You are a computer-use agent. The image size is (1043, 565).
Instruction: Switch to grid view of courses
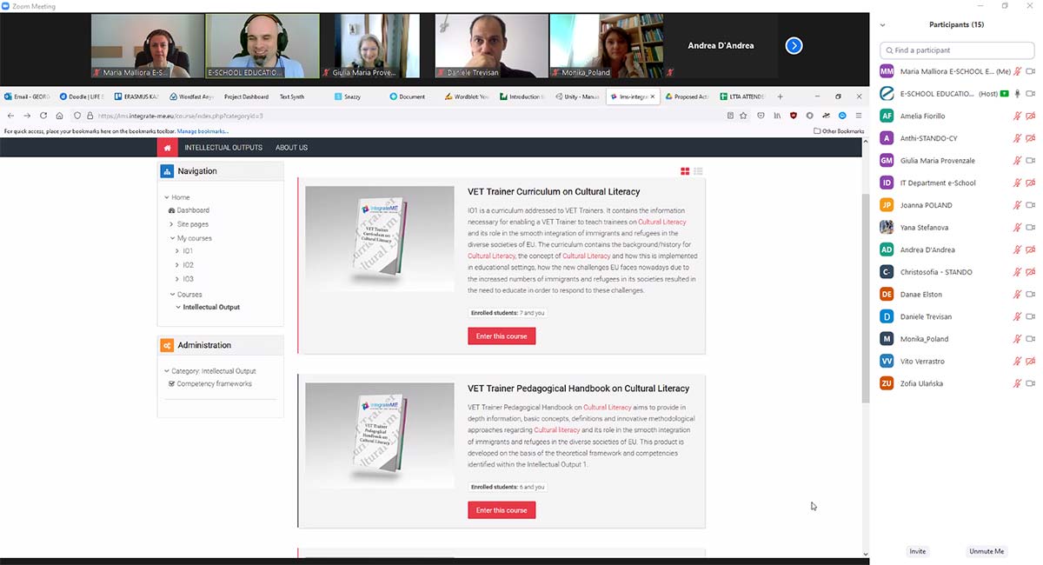685,171
